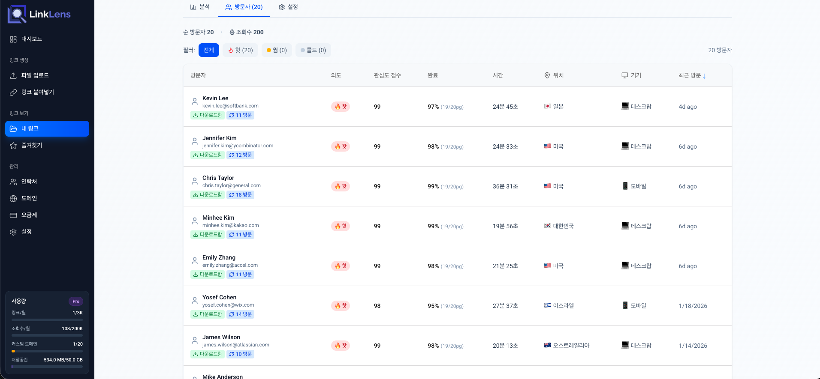Sort by 최근 방문 column arrow
Image resolution: width=820 pixels, height=379 pixels.
[x=704, y=76]
